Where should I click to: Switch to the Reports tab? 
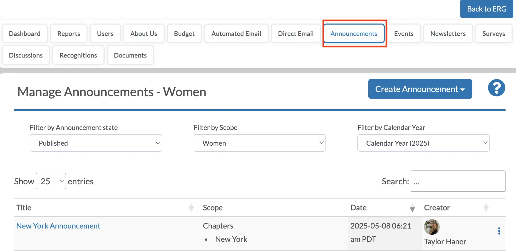click(69, 33)
